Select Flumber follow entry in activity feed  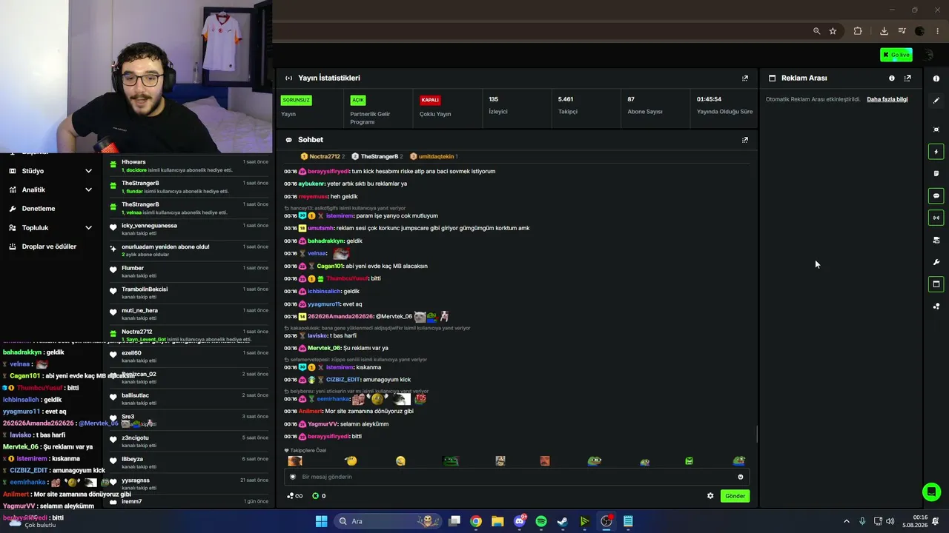coord(188,272)
